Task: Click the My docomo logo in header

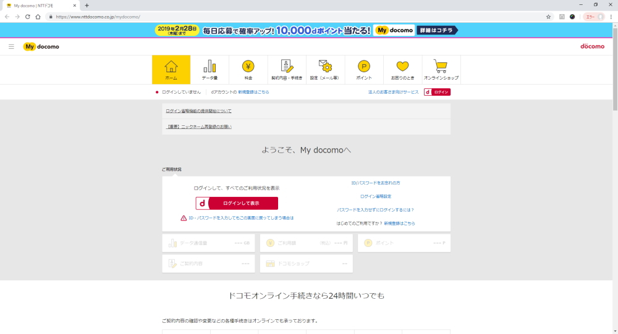Action: pyautogui.click(x=41, y=46)
